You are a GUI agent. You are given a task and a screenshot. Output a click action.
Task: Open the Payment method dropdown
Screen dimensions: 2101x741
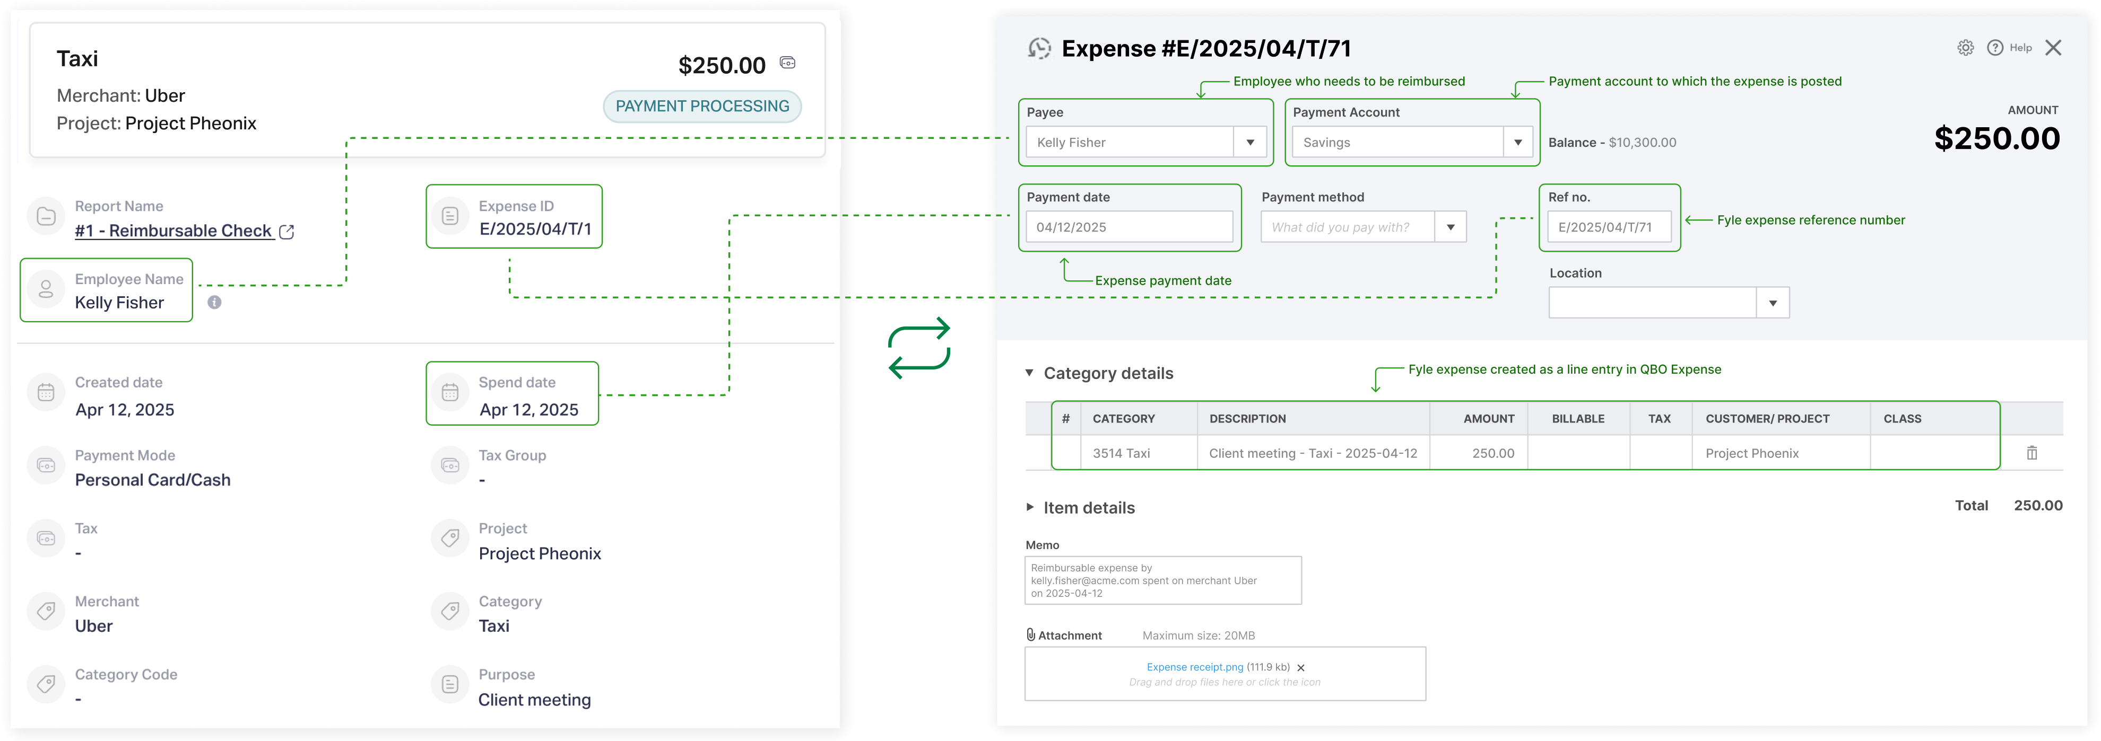coord(1451,227)
